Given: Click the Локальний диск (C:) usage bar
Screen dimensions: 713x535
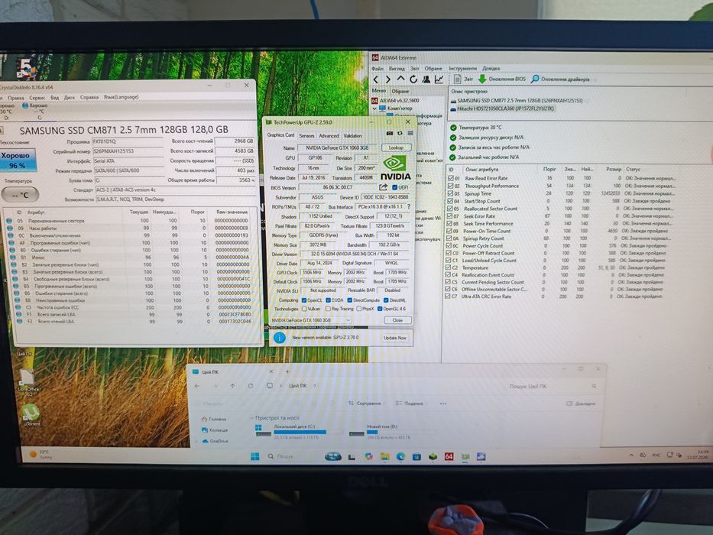Looking at the screenshot, I should pos(308,432).
